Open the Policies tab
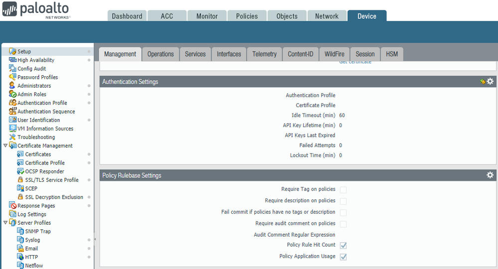 tap(247, 16)
